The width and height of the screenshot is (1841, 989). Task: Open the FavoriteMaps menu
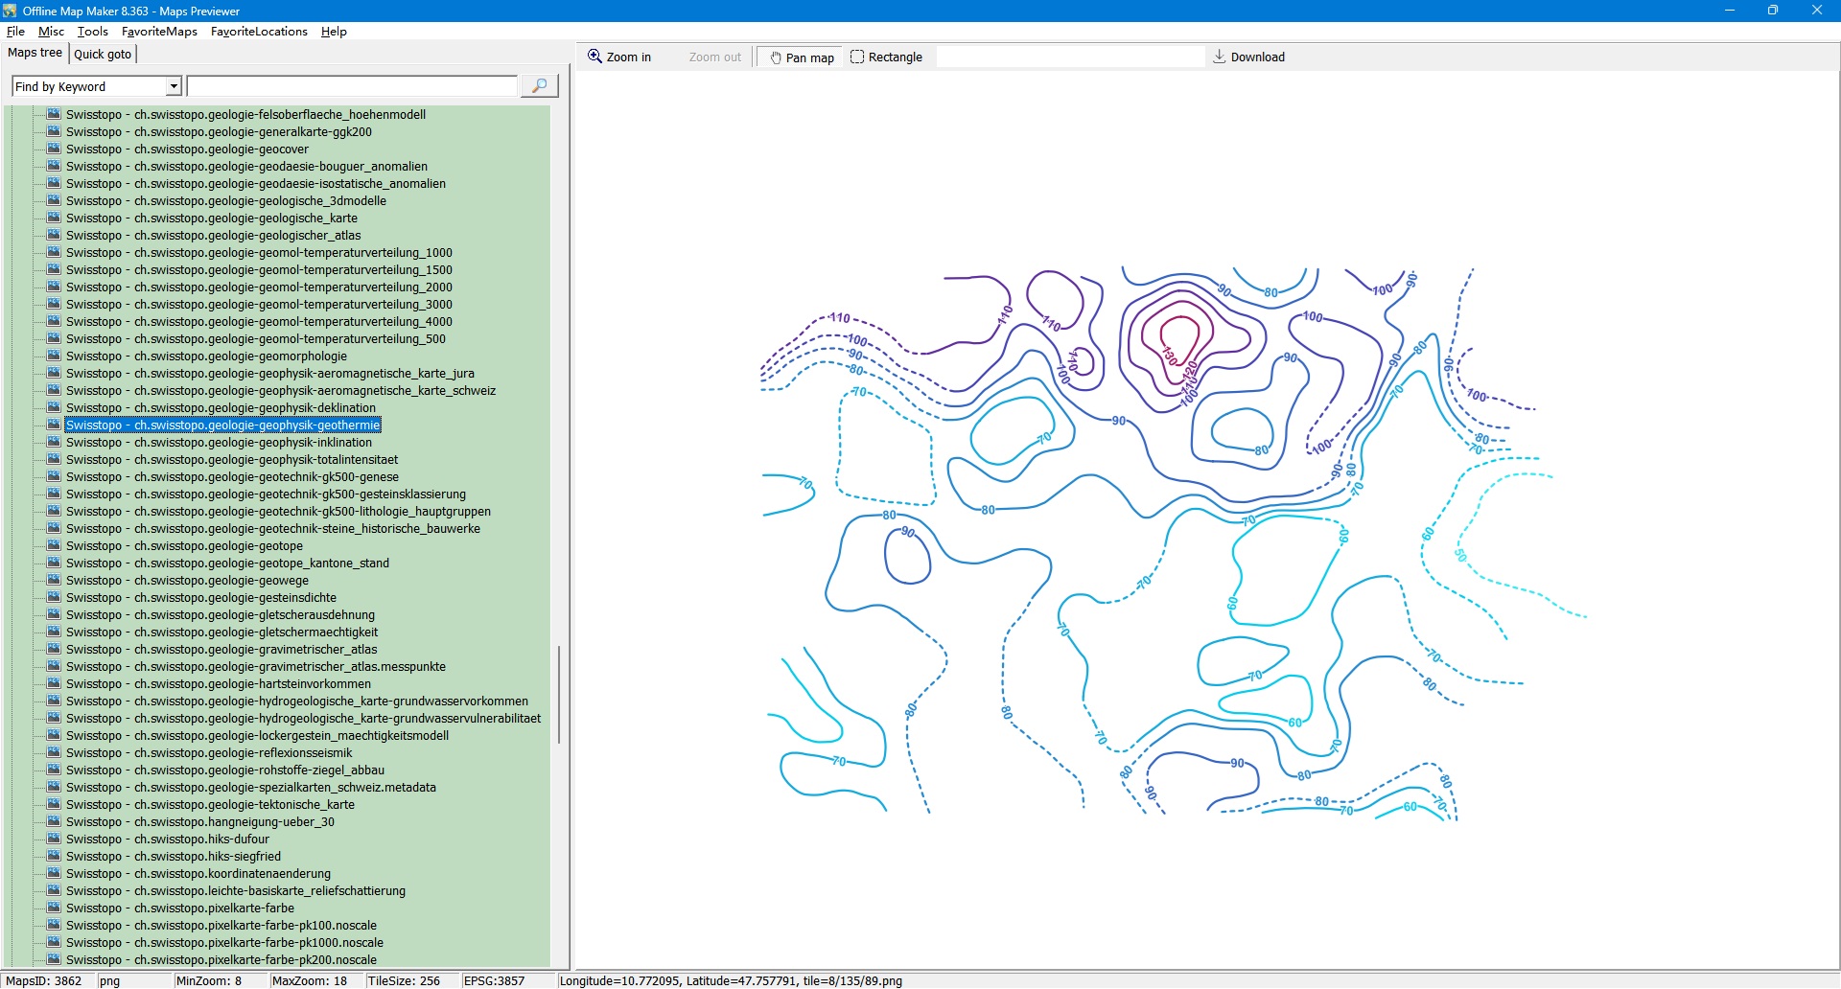[x=159, y=32]
